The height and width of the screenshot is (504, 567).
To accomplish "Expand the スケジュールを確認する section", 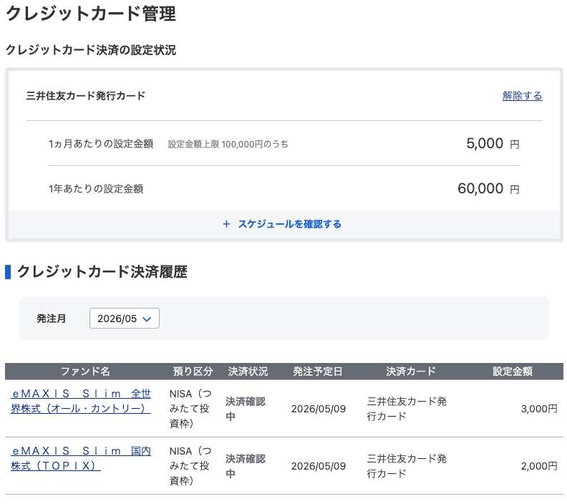I will [x=289, y=224].
